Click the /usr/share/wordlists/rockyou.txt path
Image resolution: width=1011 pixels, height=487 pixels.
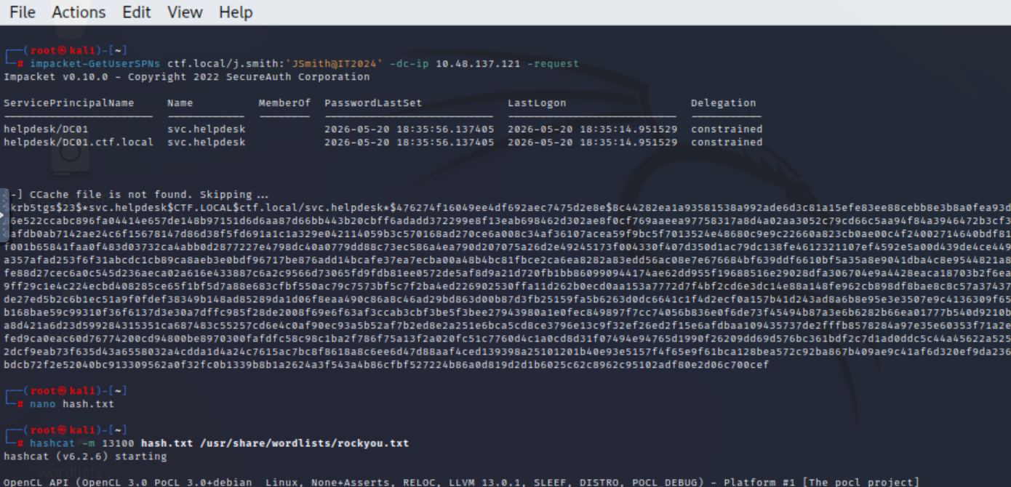point(305,443)
